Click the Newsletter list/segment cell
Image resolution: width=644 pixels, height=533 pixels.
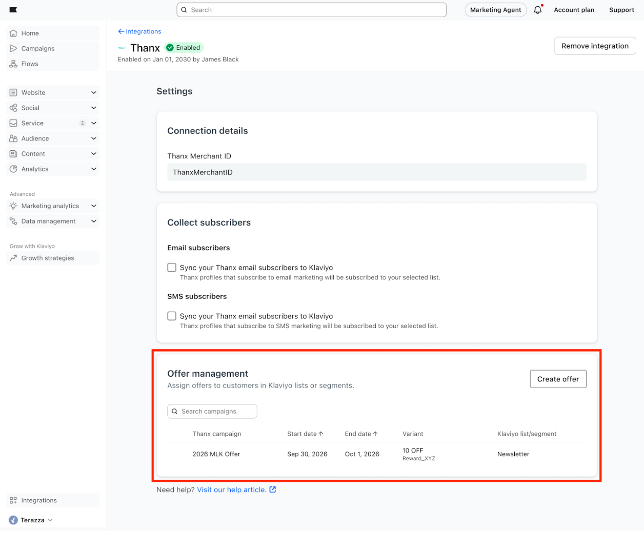(513, 454)
